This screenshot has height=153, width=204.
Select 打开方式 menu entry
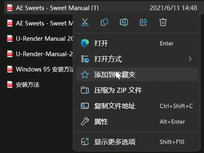[137, 59]
